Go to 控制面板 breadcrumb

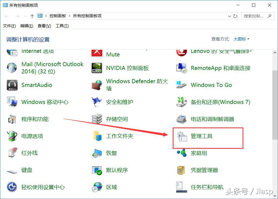coord(58,16)
